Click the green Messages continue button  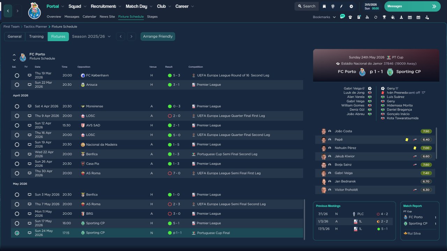(412, 6)
